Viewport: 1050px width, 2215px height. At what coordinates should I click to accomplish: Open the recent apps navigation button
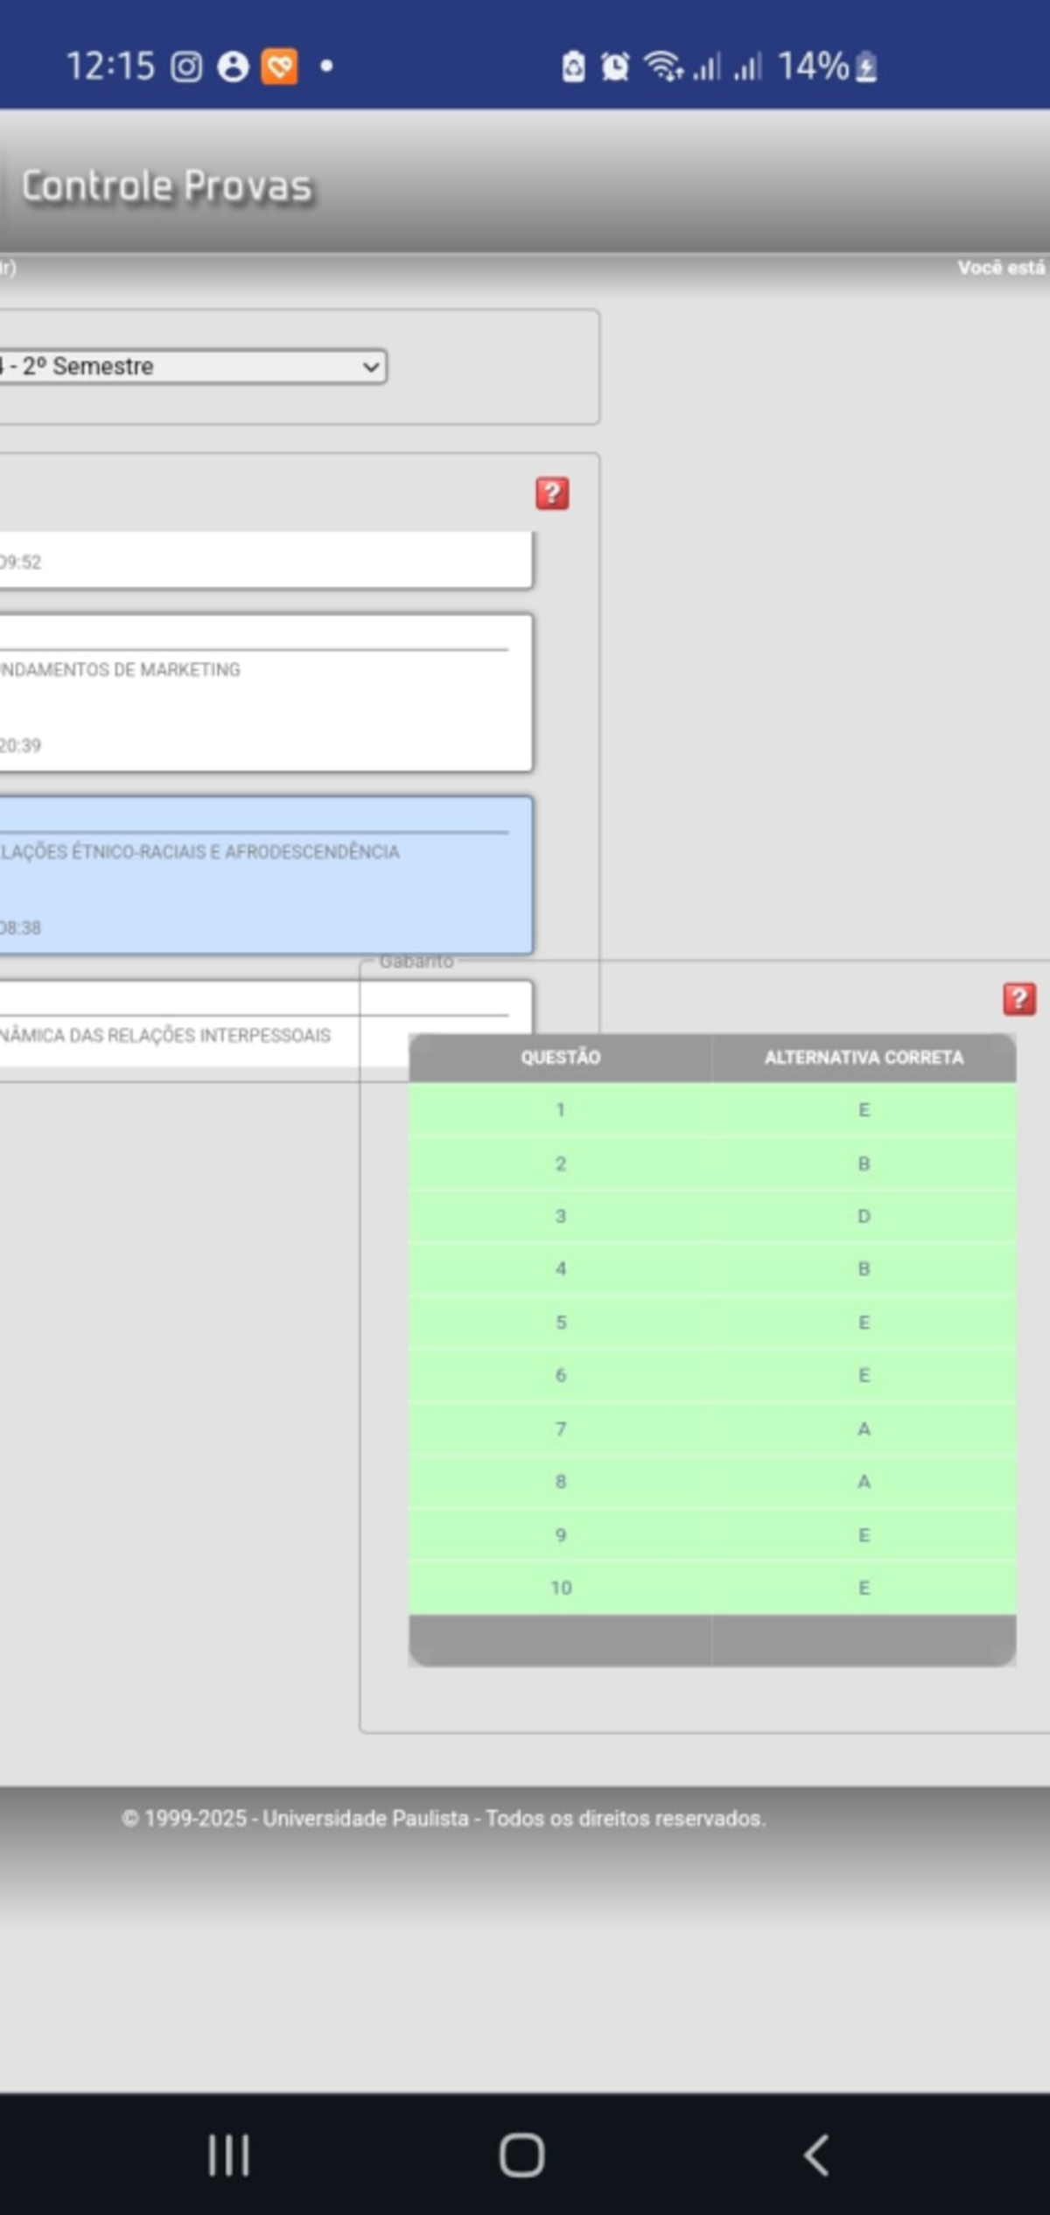(228, 2155)
